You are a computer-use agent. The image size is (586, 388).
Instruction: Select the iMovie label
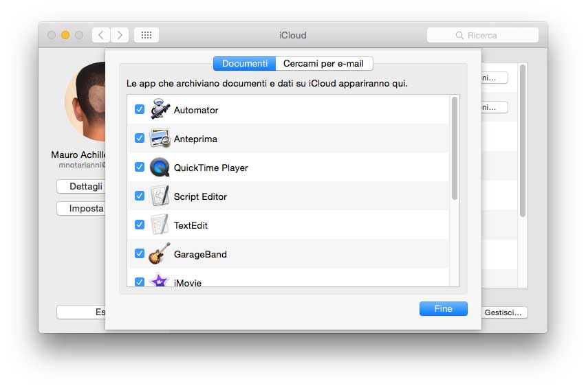188,283
